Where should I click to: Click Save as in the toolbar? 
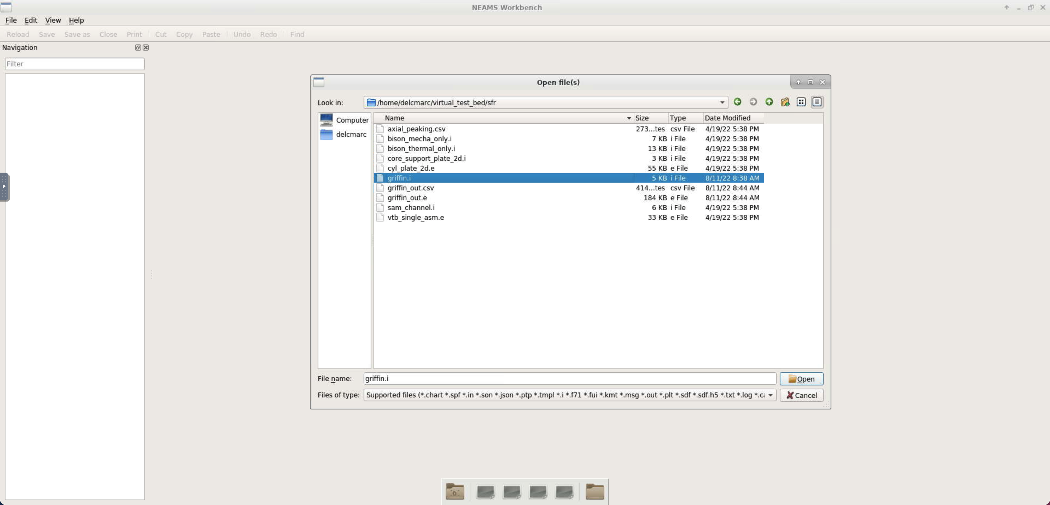coord(77,34)
